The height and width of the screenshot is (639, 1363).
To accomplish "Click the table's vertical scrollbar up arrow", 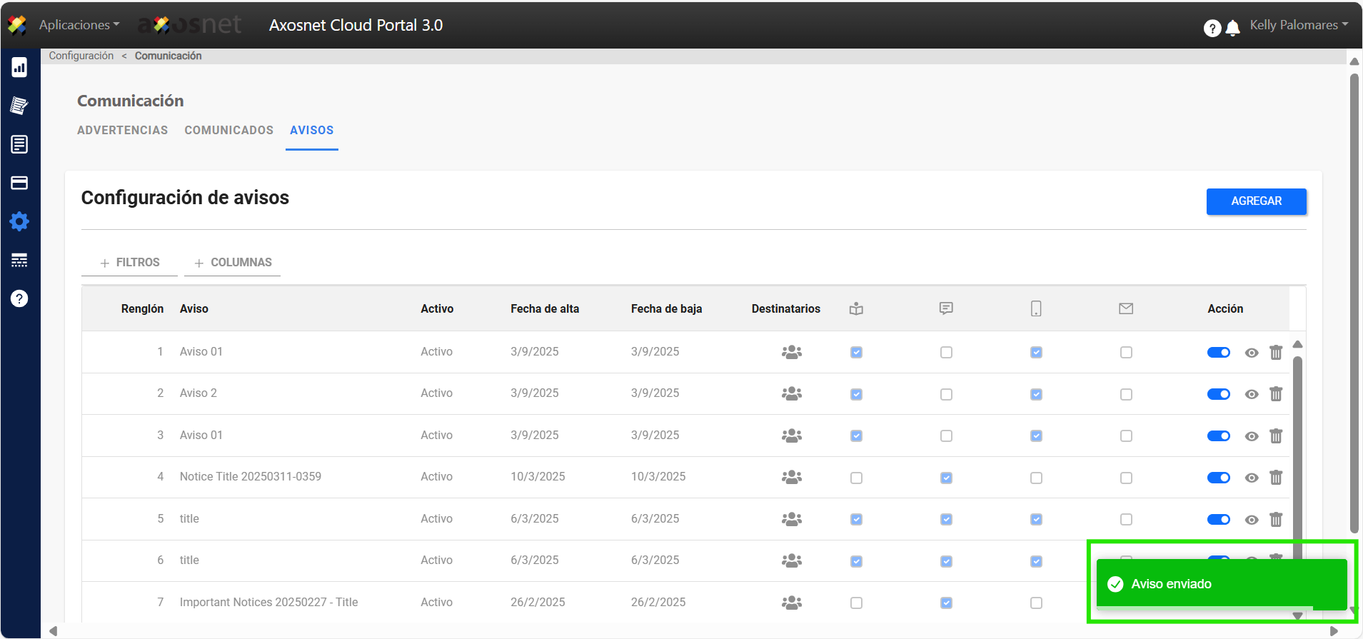I will tap(1297, 345).
